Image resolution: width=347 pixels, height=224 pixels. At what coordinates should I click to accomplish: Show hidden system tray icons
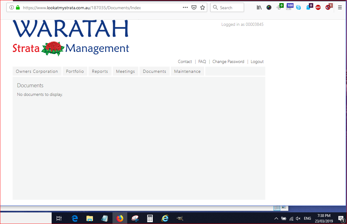[x=276, y=218]
